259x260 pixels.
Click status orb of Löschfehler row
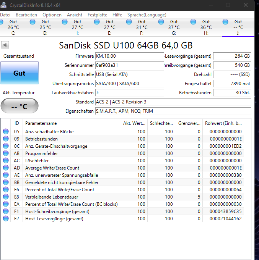[x=6, y=160]
